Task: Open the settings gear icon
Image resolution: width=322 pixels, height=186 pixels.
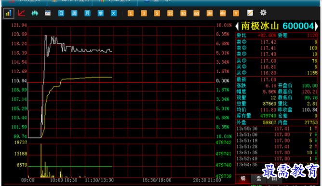Action: pyautogui.click(x=263, y=13)
